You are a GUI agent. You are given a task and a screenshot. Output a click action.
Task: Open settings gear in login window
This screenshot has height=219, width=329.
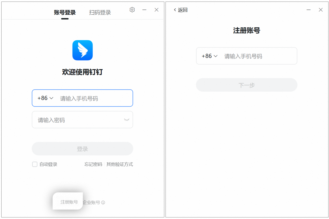pyautogui.click(x=132, y=10)
